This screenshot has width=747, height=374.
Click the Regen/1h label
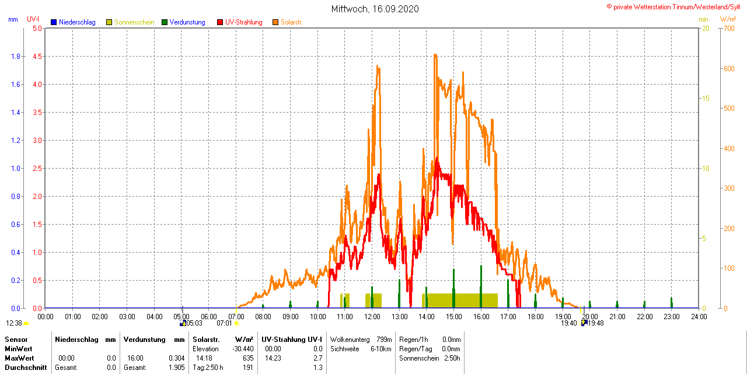coord(414,339)
